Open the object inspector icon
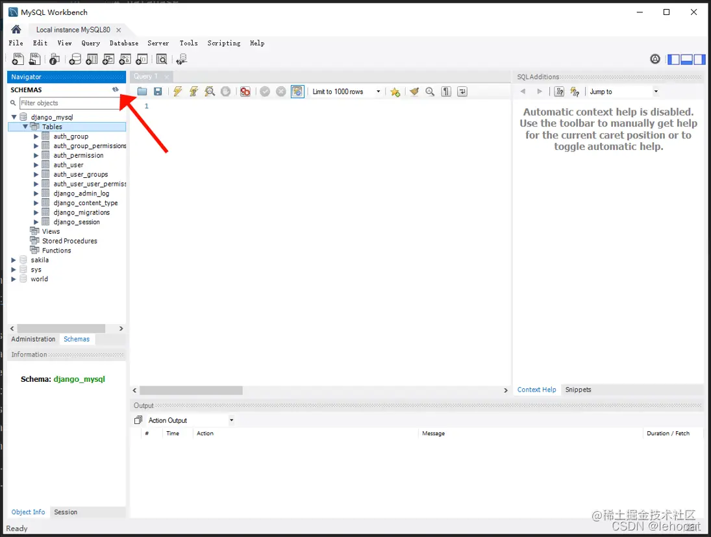Image resolution: width=711 pixels, height=537 pixels. click(x=55, y=59)
